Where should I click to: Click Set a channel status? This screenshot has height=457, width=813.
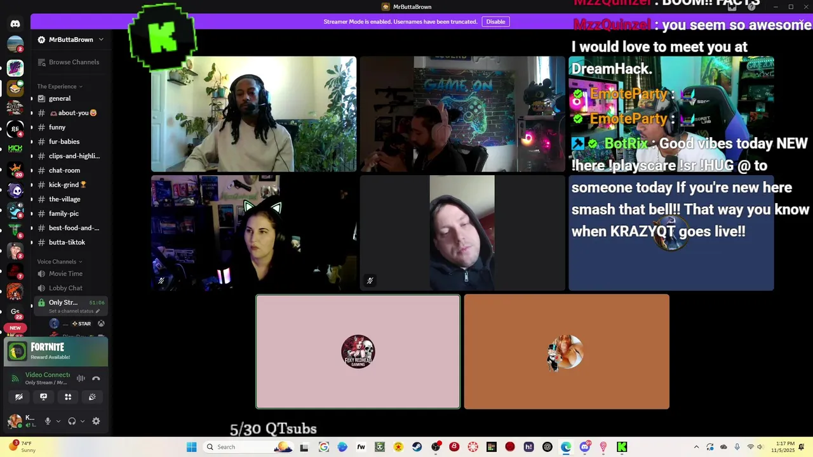click(x=74, y=311)
